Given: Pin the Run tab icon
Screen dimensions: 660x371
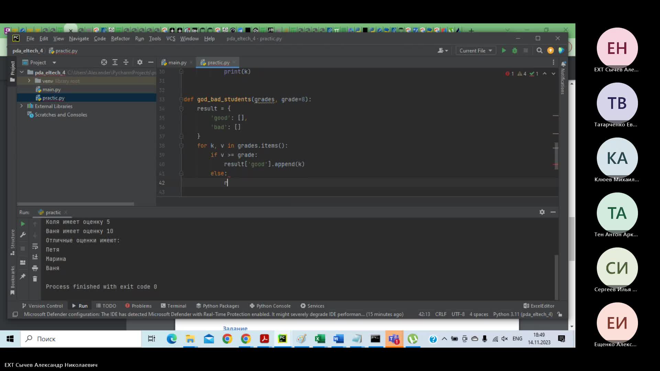Looking at the screenshot, I should [23, 276].
